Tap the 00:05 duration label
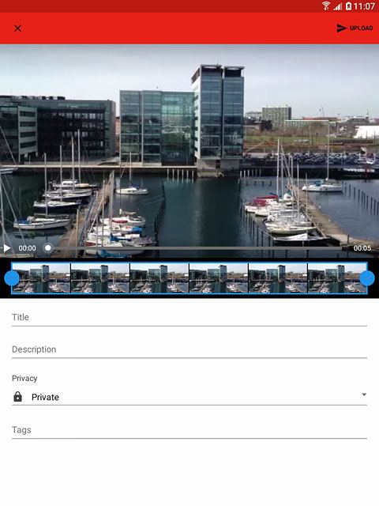 [x=362, y=248]
